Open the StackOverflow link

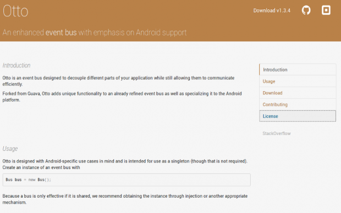click(277, 133)
